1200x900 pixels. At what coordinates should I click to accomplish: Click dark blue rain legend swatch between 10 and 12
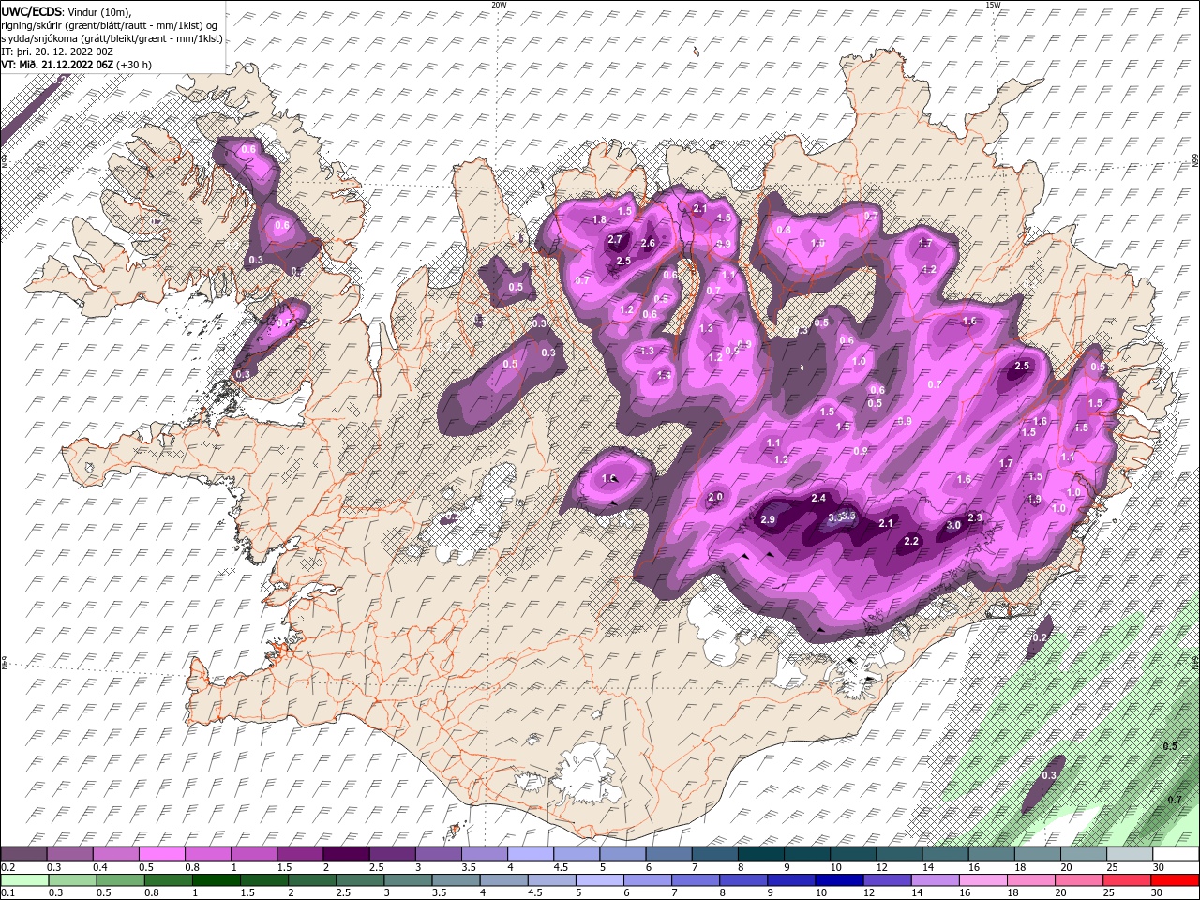pyautogui.click(x=839, y=880)
